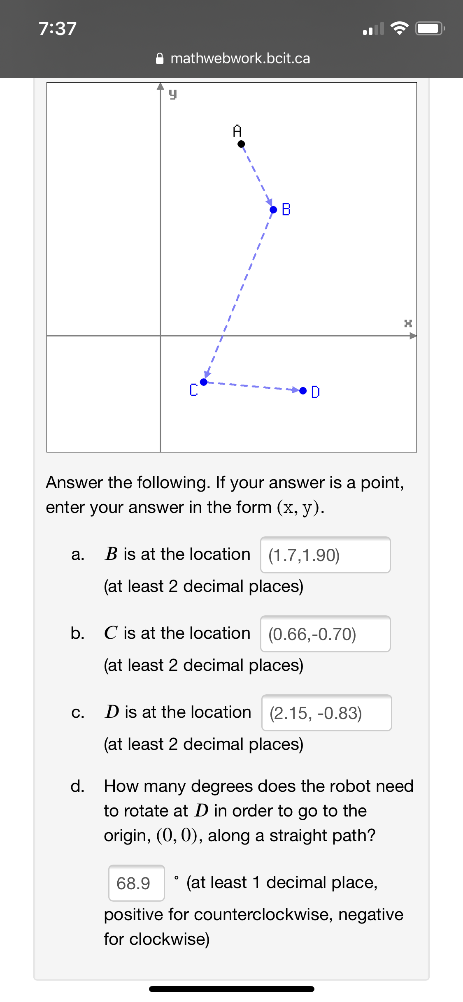Select point B on the graph
Viewport: 463px width, 1002px height.
click(273, 210)
